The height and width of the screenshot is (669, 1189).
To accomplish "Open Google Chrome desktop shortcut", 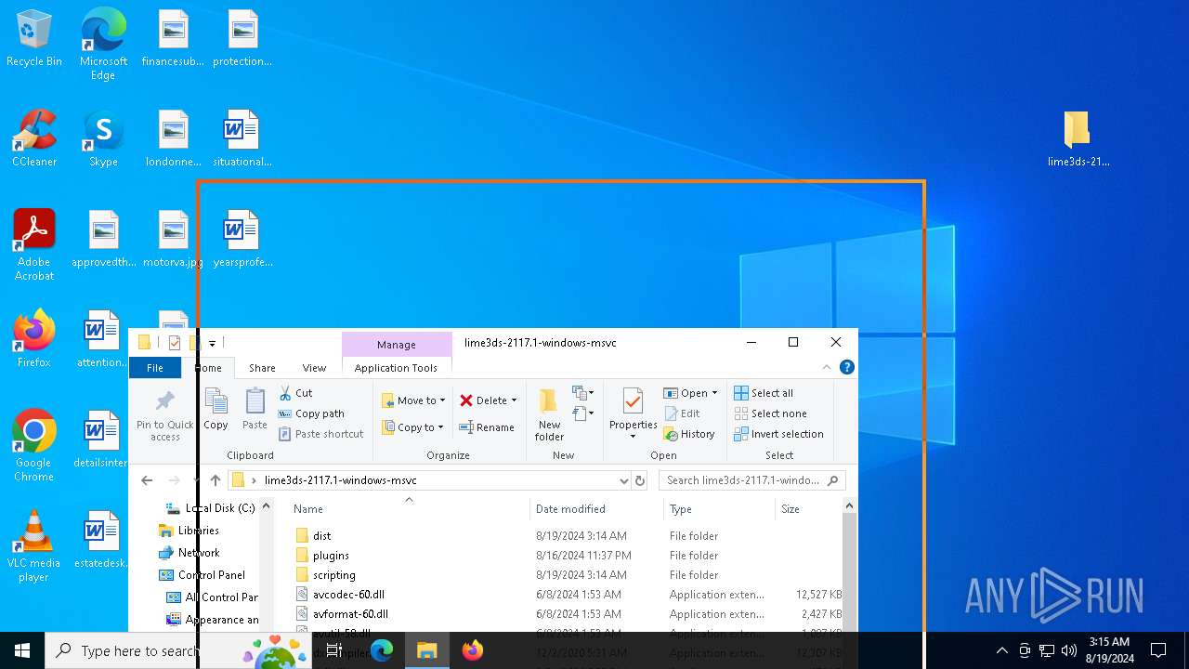I will point(34,446).
